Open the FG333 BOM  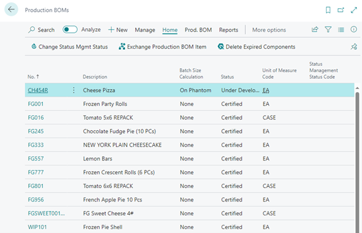pyautogui.click(x=35, y=145)
